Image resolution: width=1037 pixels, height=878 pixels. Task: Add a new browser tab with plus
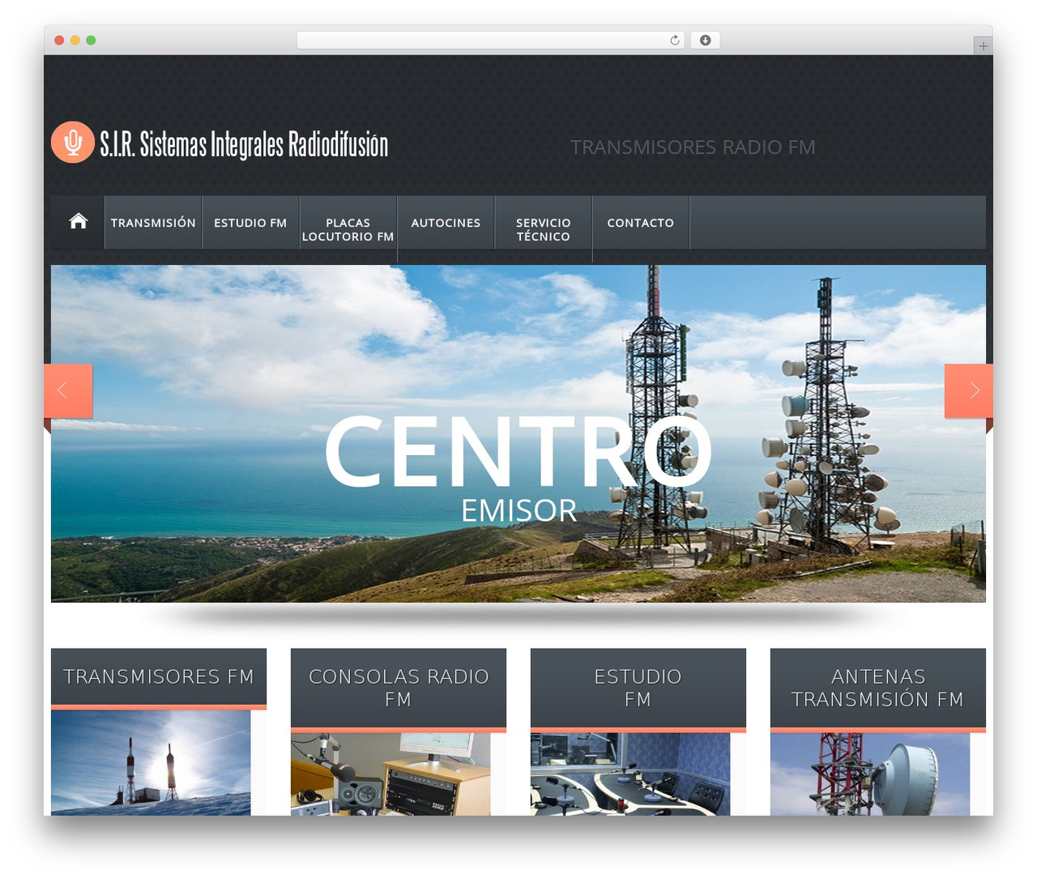983,46
